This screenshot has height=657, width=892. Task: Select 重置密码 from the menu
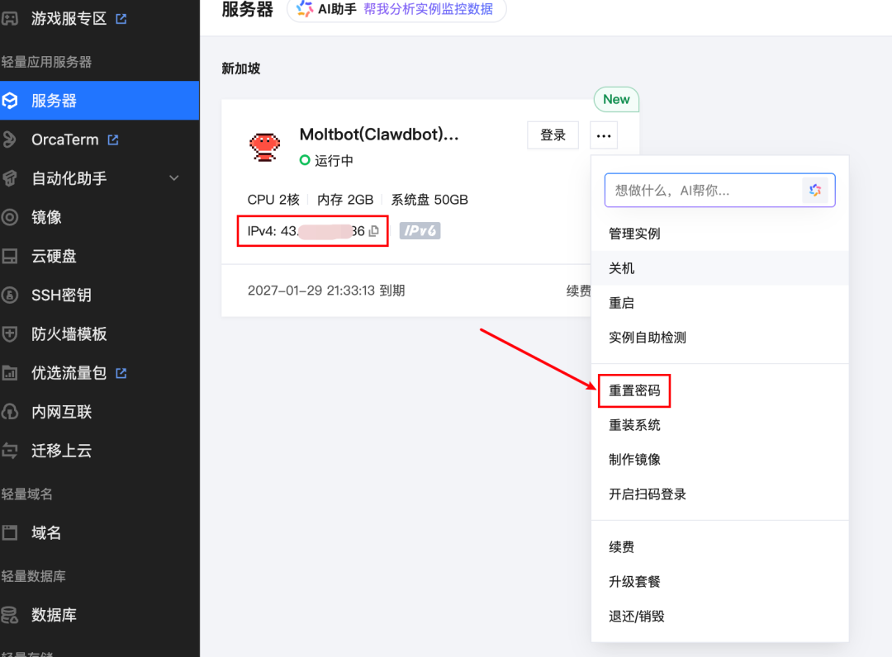point(634,390)
